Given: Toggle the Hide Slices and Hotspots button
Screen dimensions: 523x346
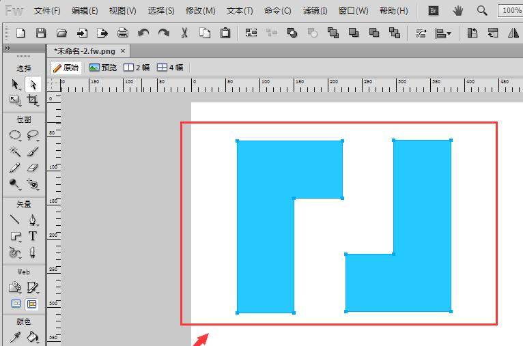Looking at the screenshot, I should click(x=15, y=304).
